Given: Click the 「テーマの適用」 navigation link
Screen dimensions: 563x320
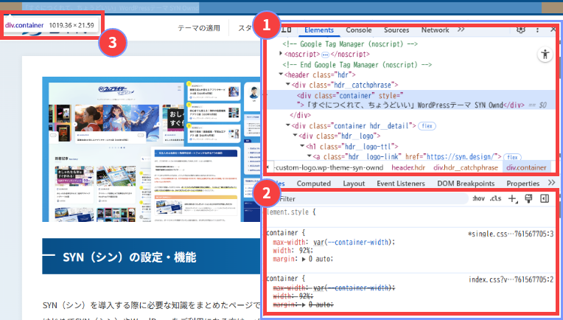Looking at the screenshot, I should click(x=199, y=28).
